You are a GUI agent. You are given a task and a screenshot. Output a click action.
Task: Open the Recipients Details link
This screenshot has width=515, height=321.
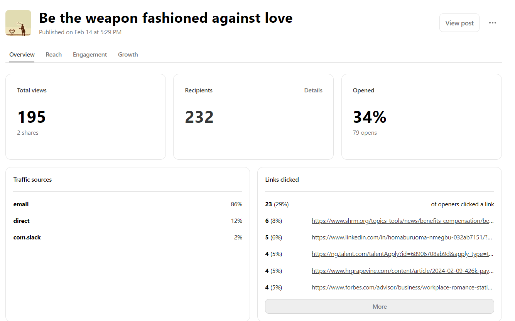tap(313, 90)
